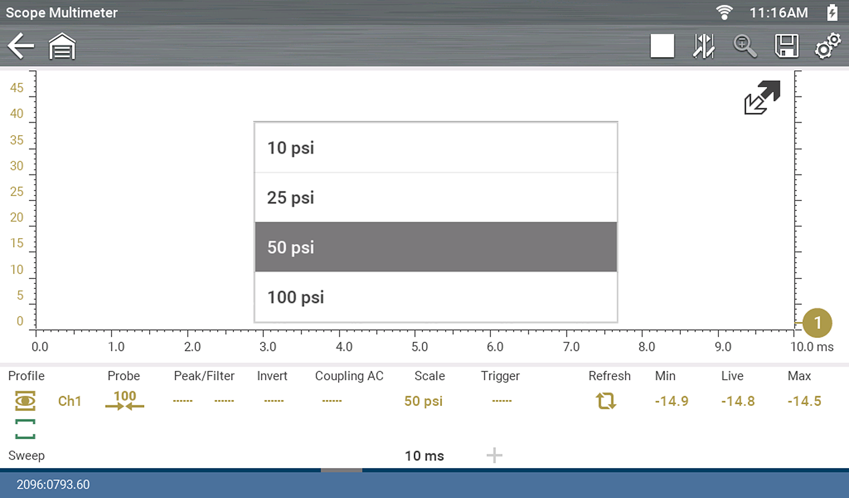Open the cursors tool icon
849x498 pixels.
point(703,46)
